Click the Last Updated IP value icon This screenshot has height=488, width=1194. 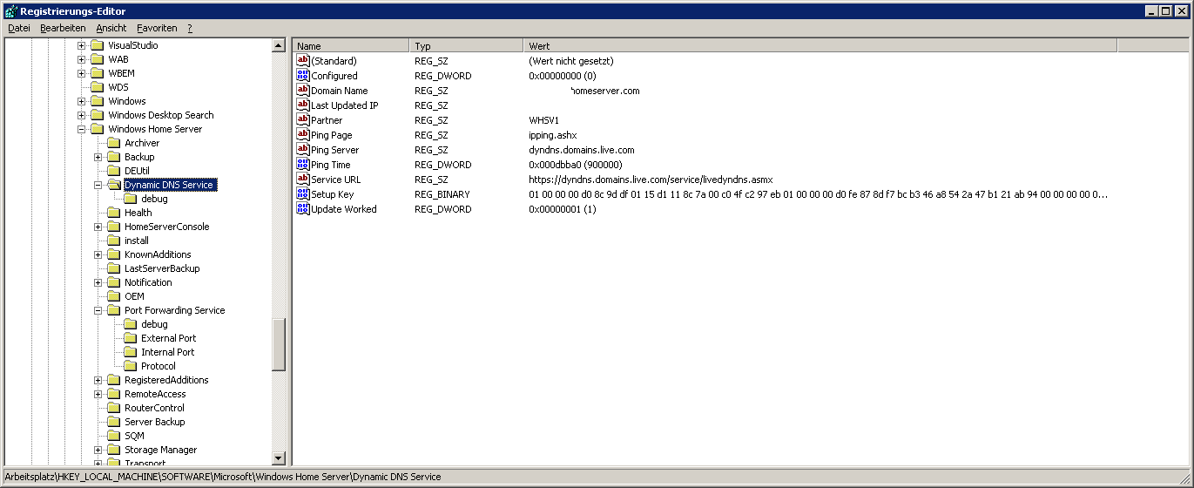(x=303, y=105)
